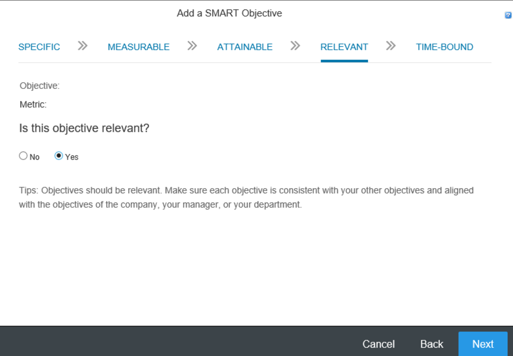Go to the SPECIFIC step tab
Viewport: 513px width, 356px height.
pyautogui.click(x=39, y=47)
